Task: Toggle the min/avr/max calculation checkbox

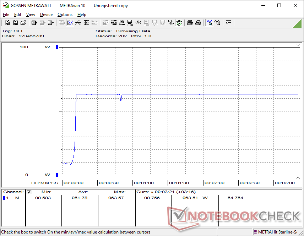Action: tap(29, 192)
